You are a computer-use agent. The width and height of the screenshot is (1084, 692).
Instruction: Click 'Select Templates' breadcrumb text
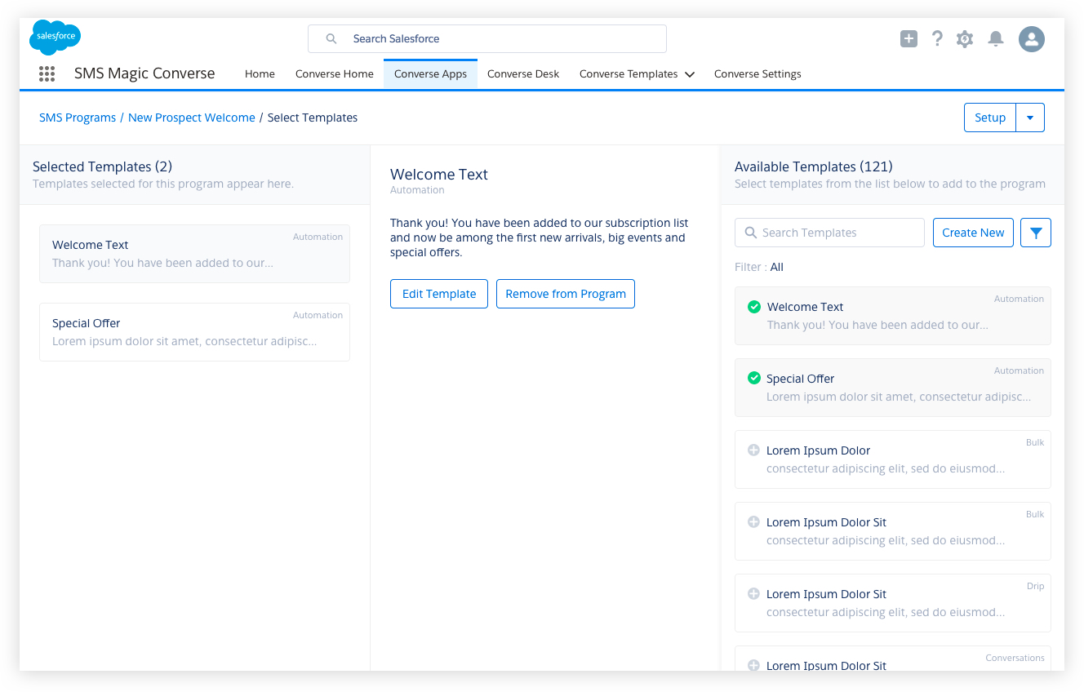click(x=313, y=118)
